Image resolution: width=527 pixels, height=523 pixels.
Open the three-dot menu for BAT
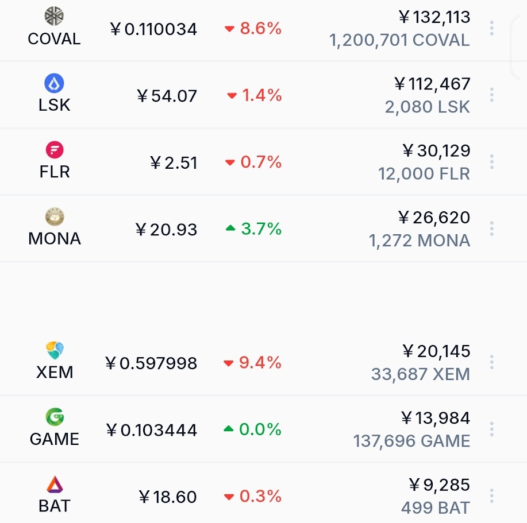click(491, 496)
